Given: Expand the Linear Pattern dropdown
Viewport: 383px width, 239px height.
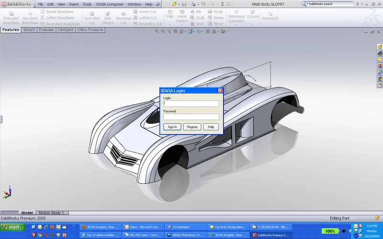Looking at the screenshot, I should pos(182,25).
